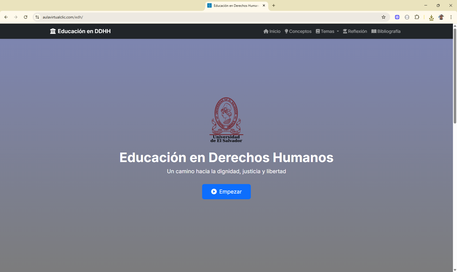Open the browser Downloads panel icon
The height and width of the screenshot is (272, 457).
[431, 17]
